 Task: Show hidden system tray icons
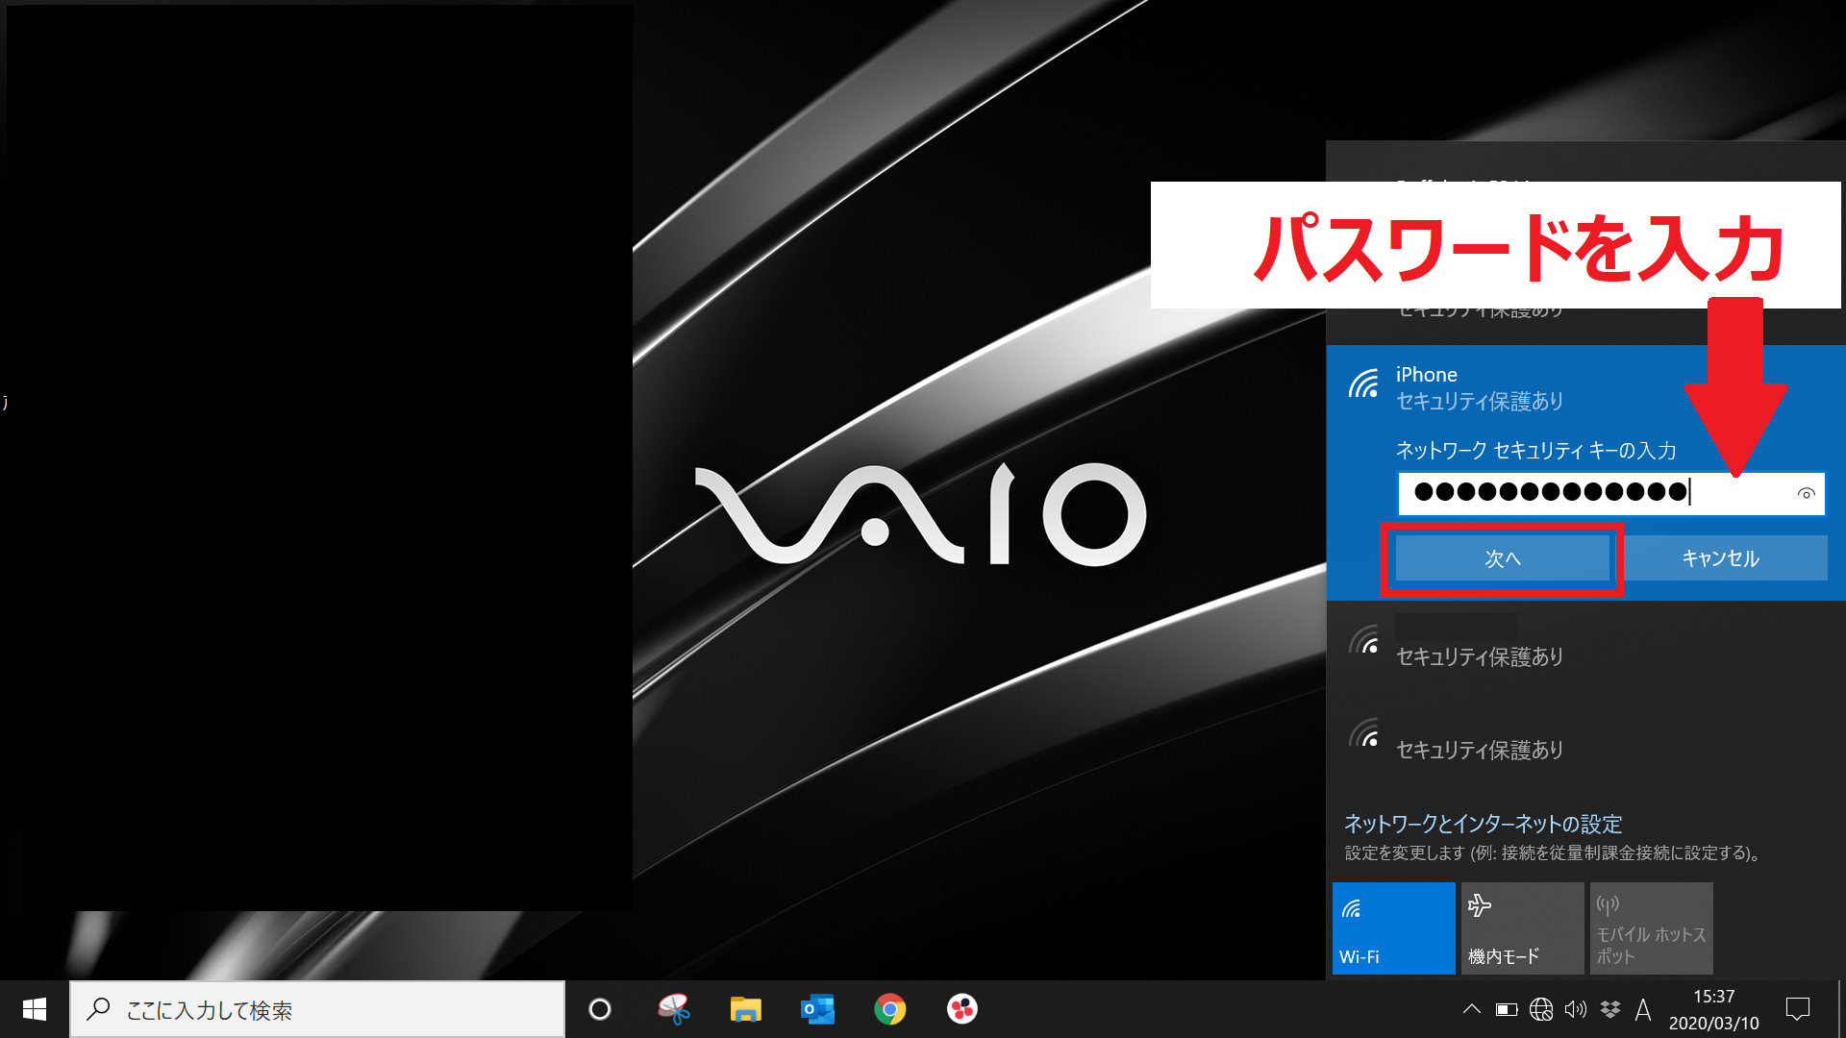[x=1471, y=1009]
